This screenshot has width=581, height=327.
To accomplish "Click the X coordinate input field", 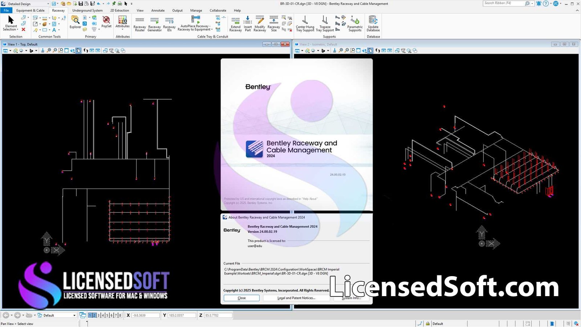I will pos(146,315).
